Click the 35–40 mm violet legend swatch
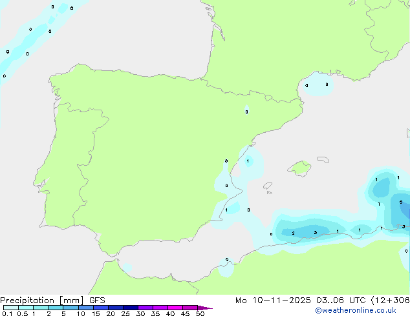The image size is (410, 316). point(160,308)
